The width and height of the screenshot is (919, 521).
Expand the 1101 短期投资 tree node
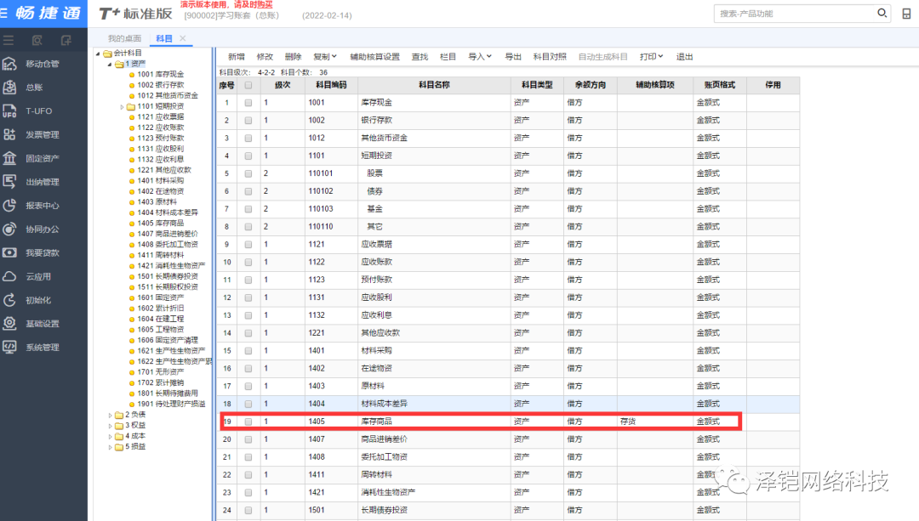tap(122, 106)
